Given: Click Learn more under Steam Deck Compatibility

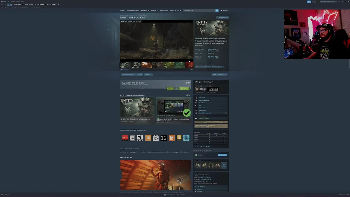Looking at the screenshot, I should (222, 155).
